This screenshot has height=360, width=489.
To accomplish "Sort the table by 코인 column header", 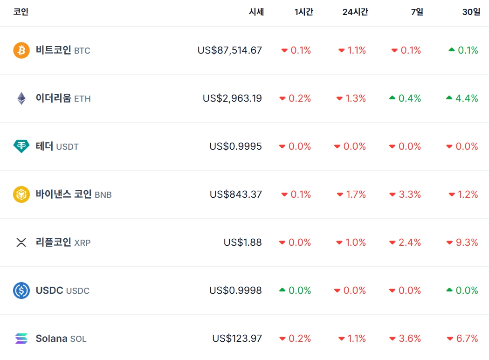I will (21, 12).
